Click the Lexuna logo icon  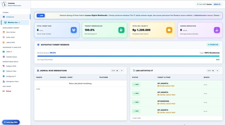click(x=4, y=4)
